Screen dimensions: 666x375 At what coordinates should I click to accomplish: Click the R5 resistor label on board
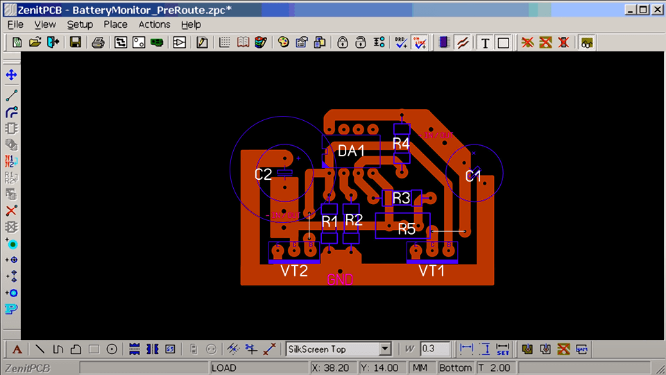[x=407, y=229]
